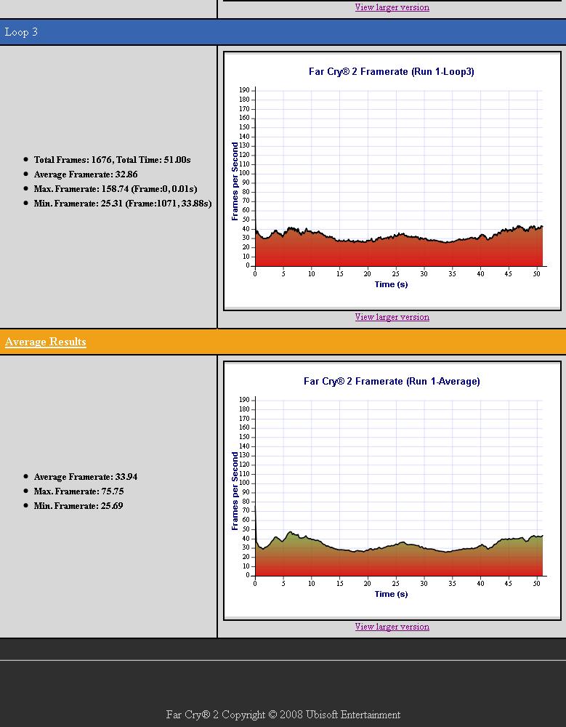Click the Far Cry 2 Framerate (Run 1-Loop3) title
This screenshot has width=566, height=727.
point(391,71)
